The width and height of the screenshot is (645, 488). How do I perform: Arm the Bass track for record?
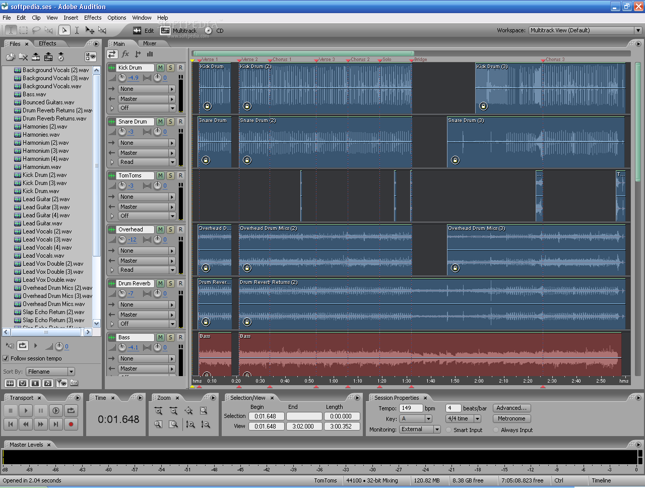click(180, 337)
